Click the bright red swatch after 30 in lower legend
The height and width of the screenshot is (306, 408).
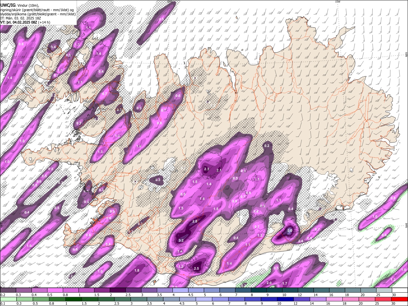tap(400, 299)
